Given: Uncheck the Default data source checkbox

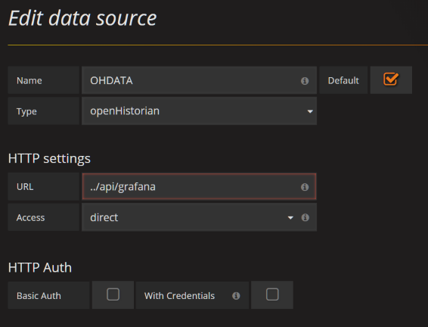Looking at the screenshot, I should pyautogui.click(x=391, y=79).
